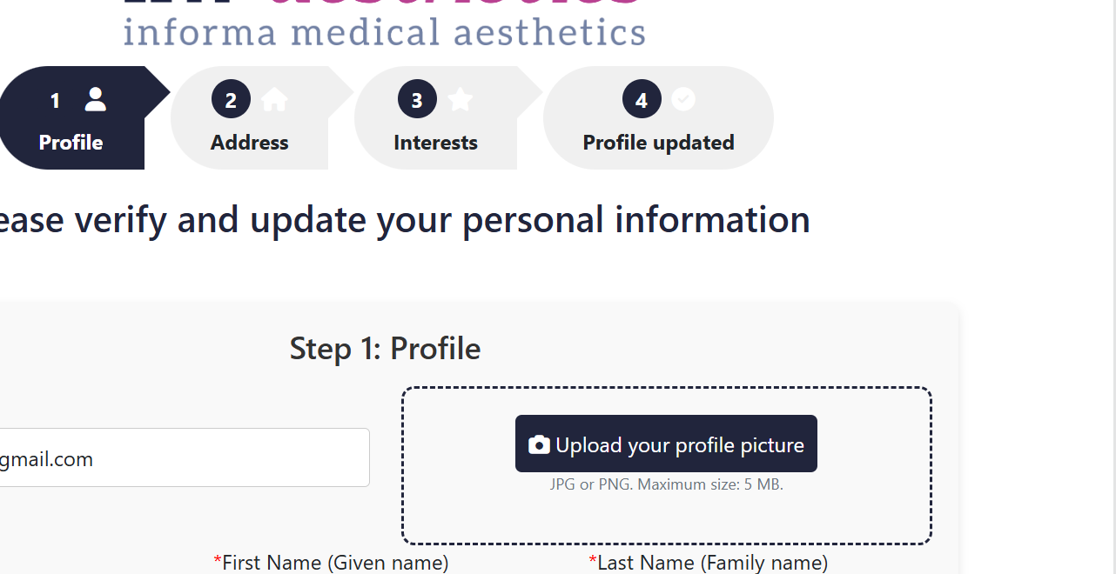Click inside the dashed picture drop zone
The height and width of the screenshot is (574, 1116).
[x=667, y=517]
